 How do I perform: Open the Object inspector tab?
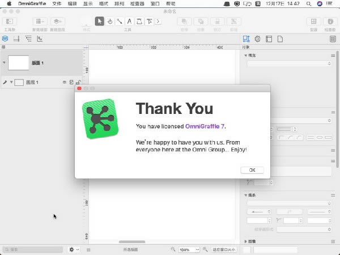246,39
